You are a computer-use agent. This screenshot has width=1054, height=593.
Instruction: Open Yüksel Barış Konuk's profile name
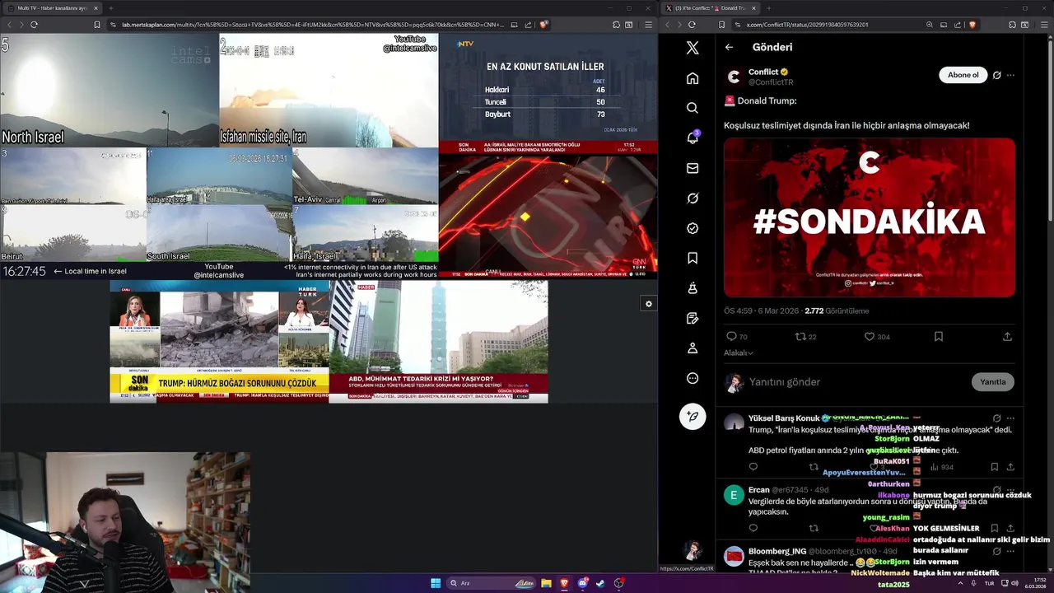[x=783, y=418]
